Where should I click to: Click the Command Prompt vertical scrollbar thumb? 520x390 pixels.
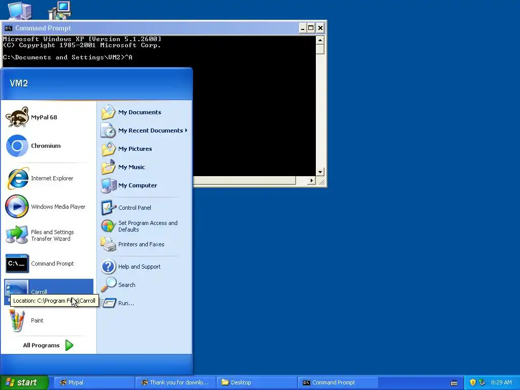(320, 49)
